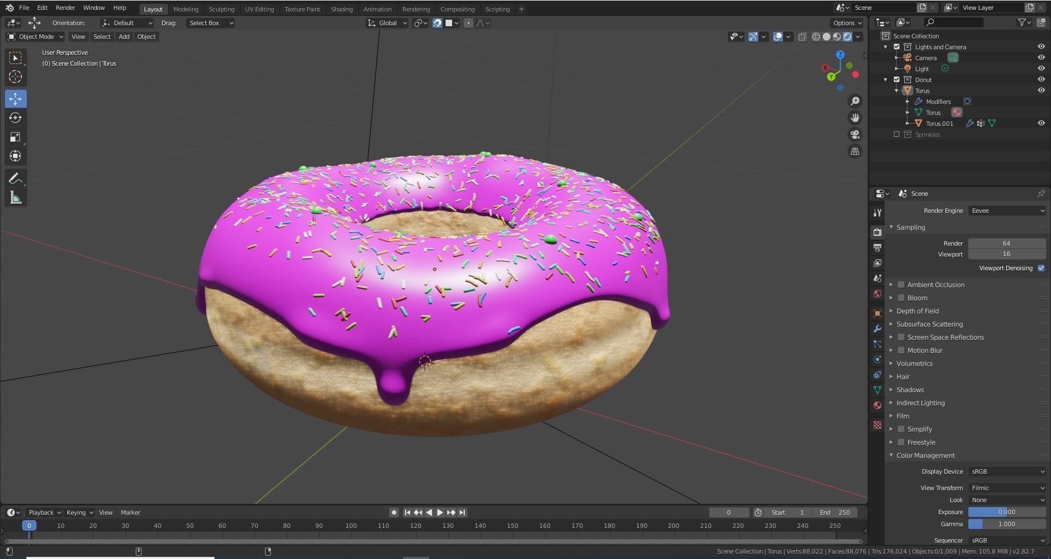Screen dimensions: 1051x559
Task: Switch to wireframe viewport shading
Action: [816, 37]
